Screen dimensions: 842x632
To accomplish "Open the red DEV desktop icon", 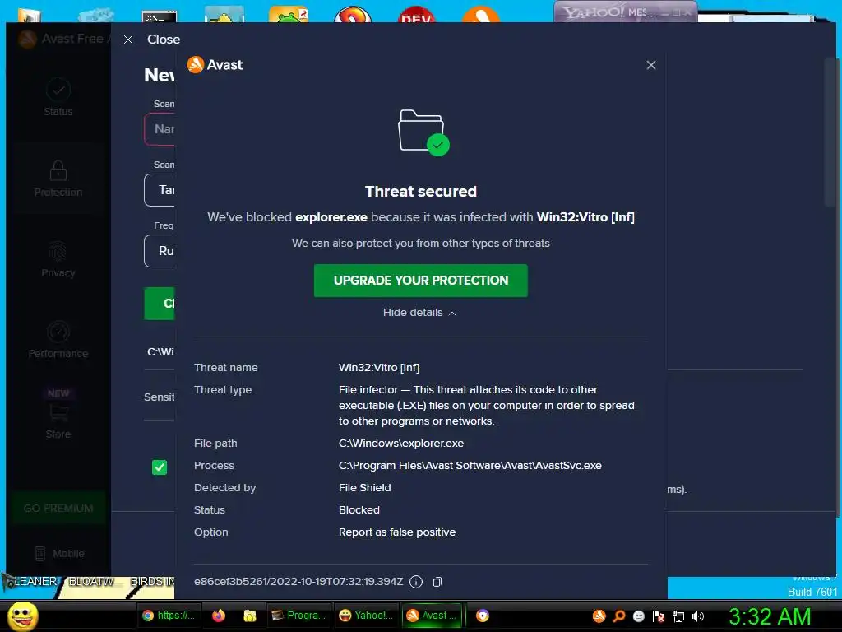I will point(416,15).
